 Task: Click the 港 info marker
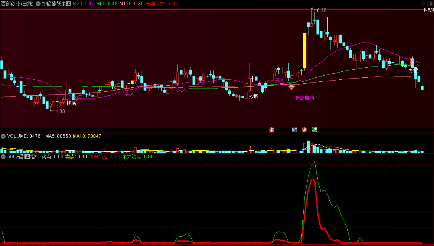coord(272,130)
